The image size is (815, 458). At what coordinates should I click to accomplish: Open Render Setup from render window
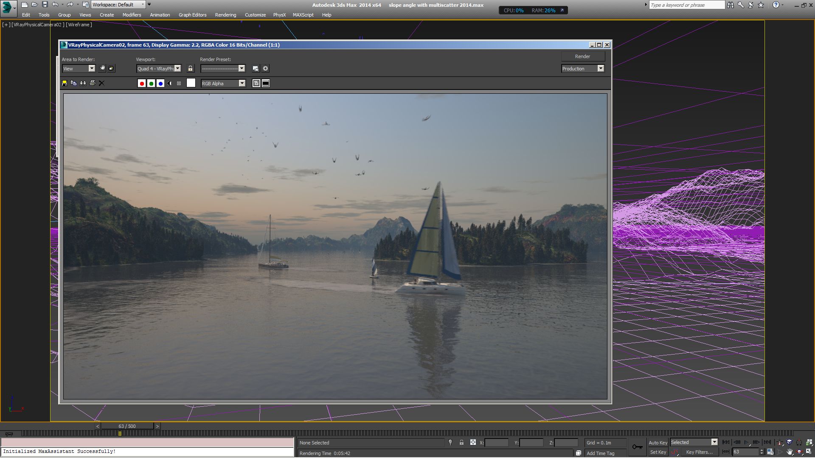click(256, 69)
